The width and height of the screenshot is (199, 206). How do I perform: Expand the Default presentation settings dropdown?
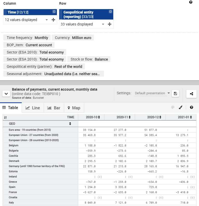point(169,93)
